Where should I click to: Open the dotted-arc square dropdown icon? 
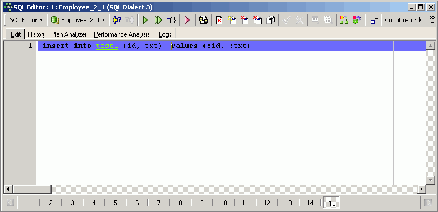[x=373, y=20]
